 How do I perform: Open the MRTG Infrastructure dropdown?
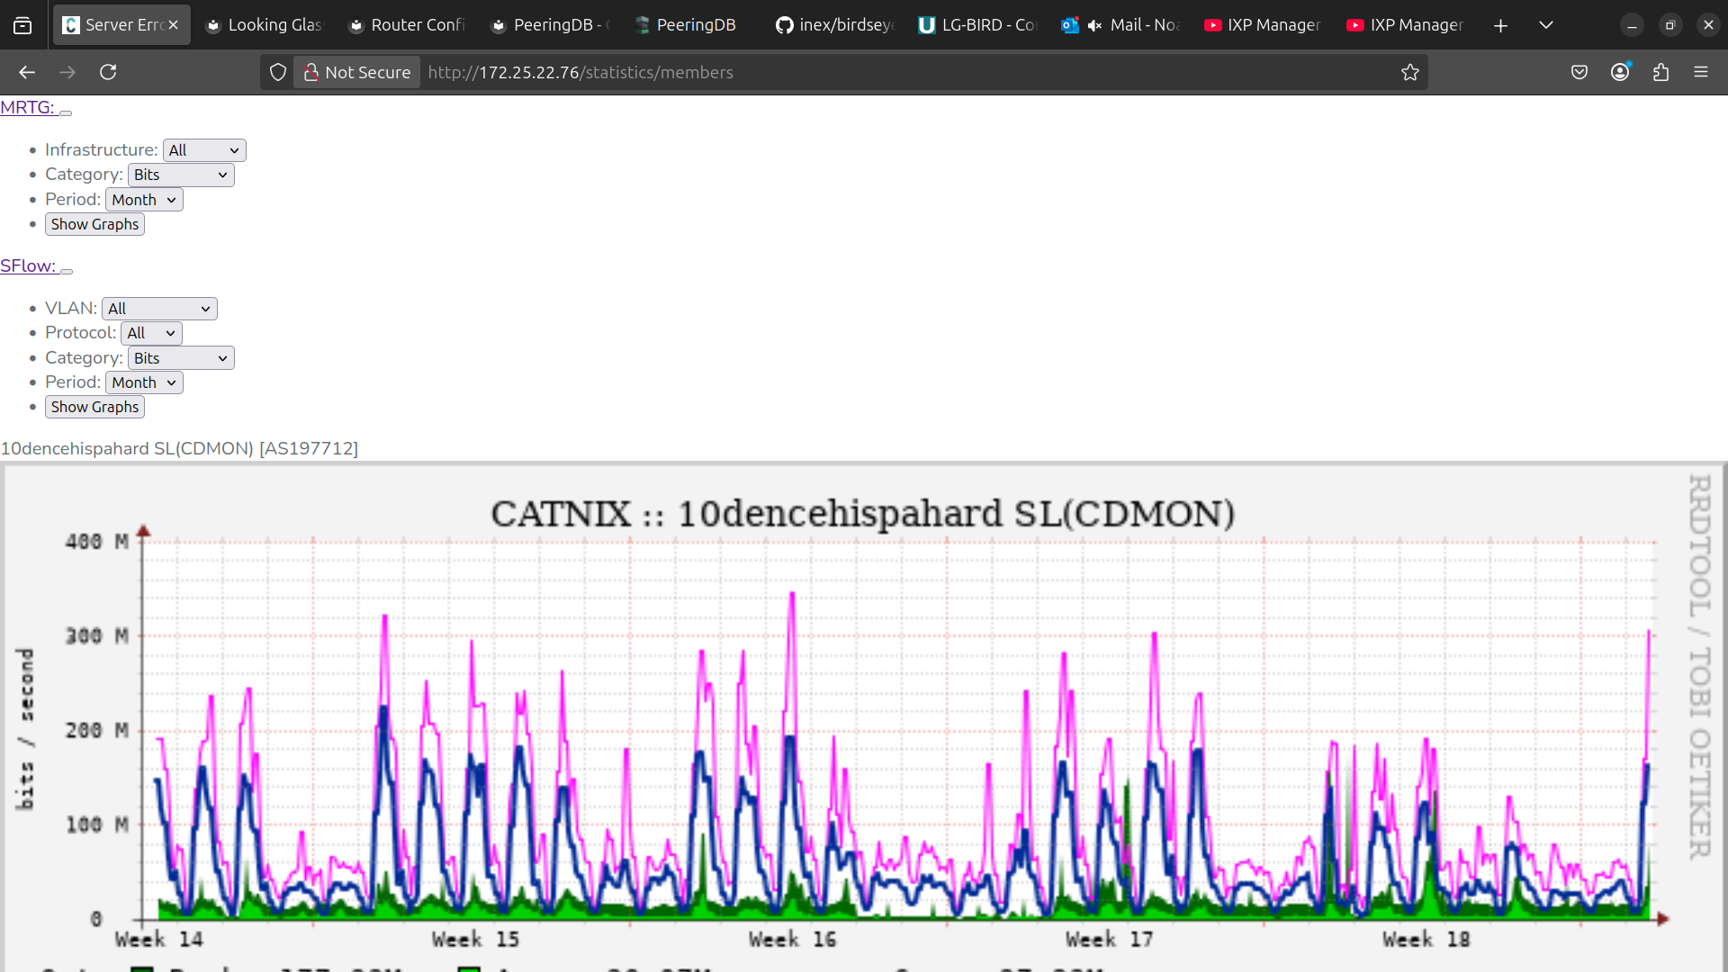[x=204, y=150]
